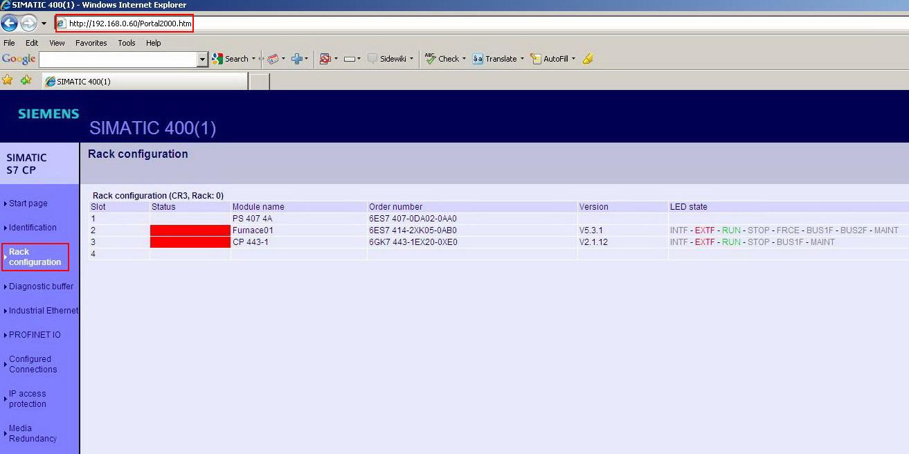Select the SIMATIC 400(1) browser tab
The width and height of the screenshot is (909, 454).
click(x=144, y=81)
